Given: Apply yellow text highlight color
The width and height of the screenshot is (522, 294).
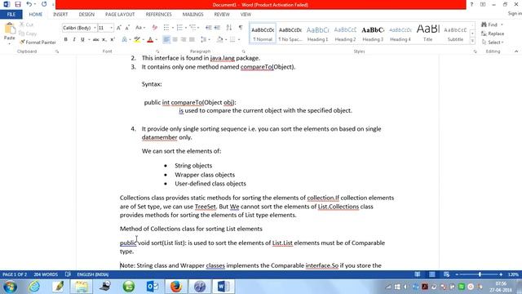Looking at the screenshot, I should 137,40.
